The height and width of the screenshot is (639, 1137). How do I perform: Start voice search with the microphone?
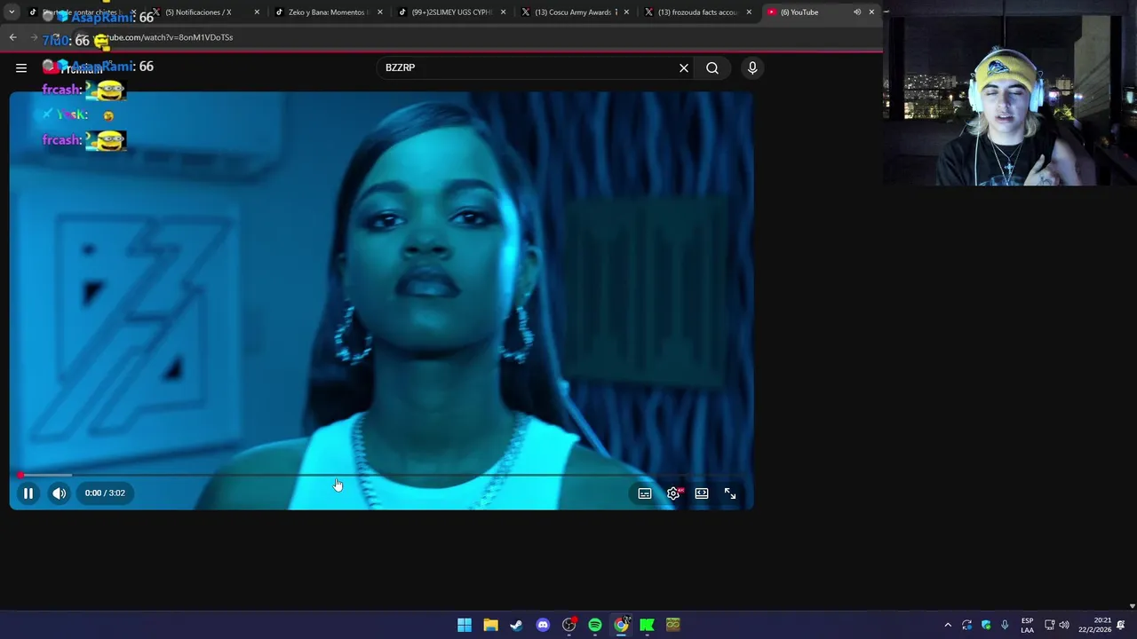(752, 67)
